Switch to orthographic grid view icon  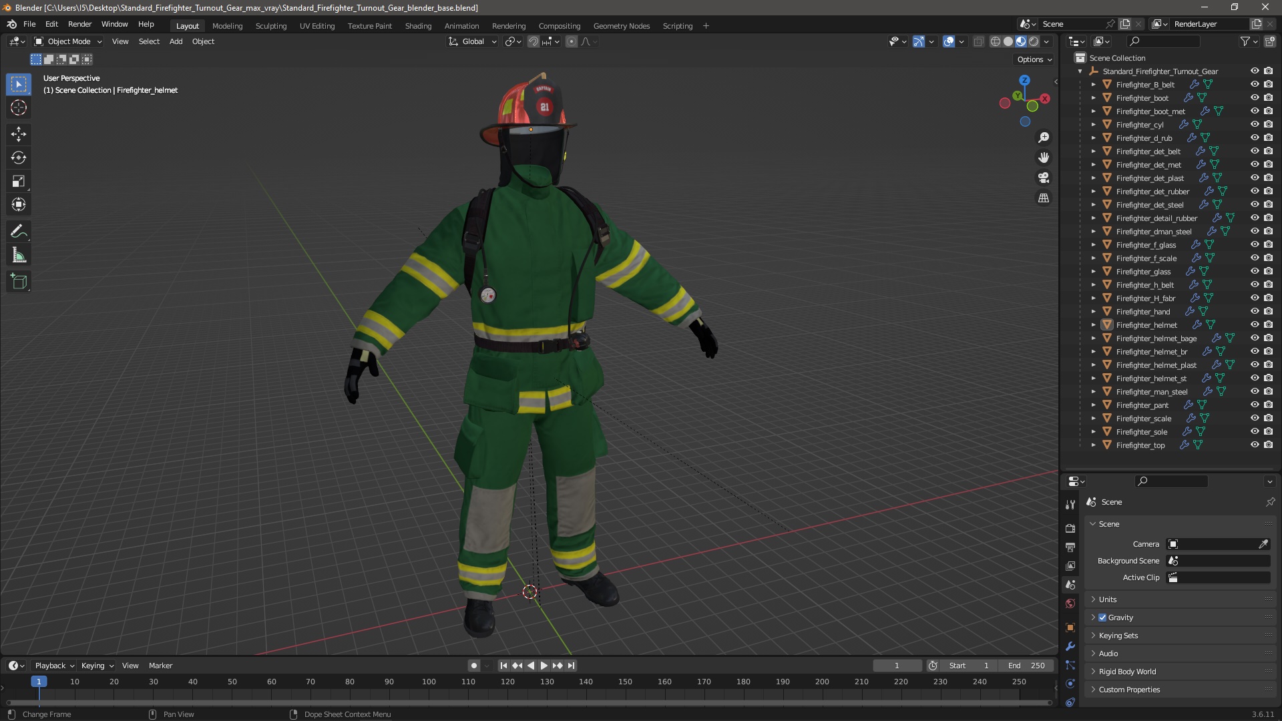tap(1044, 198)
